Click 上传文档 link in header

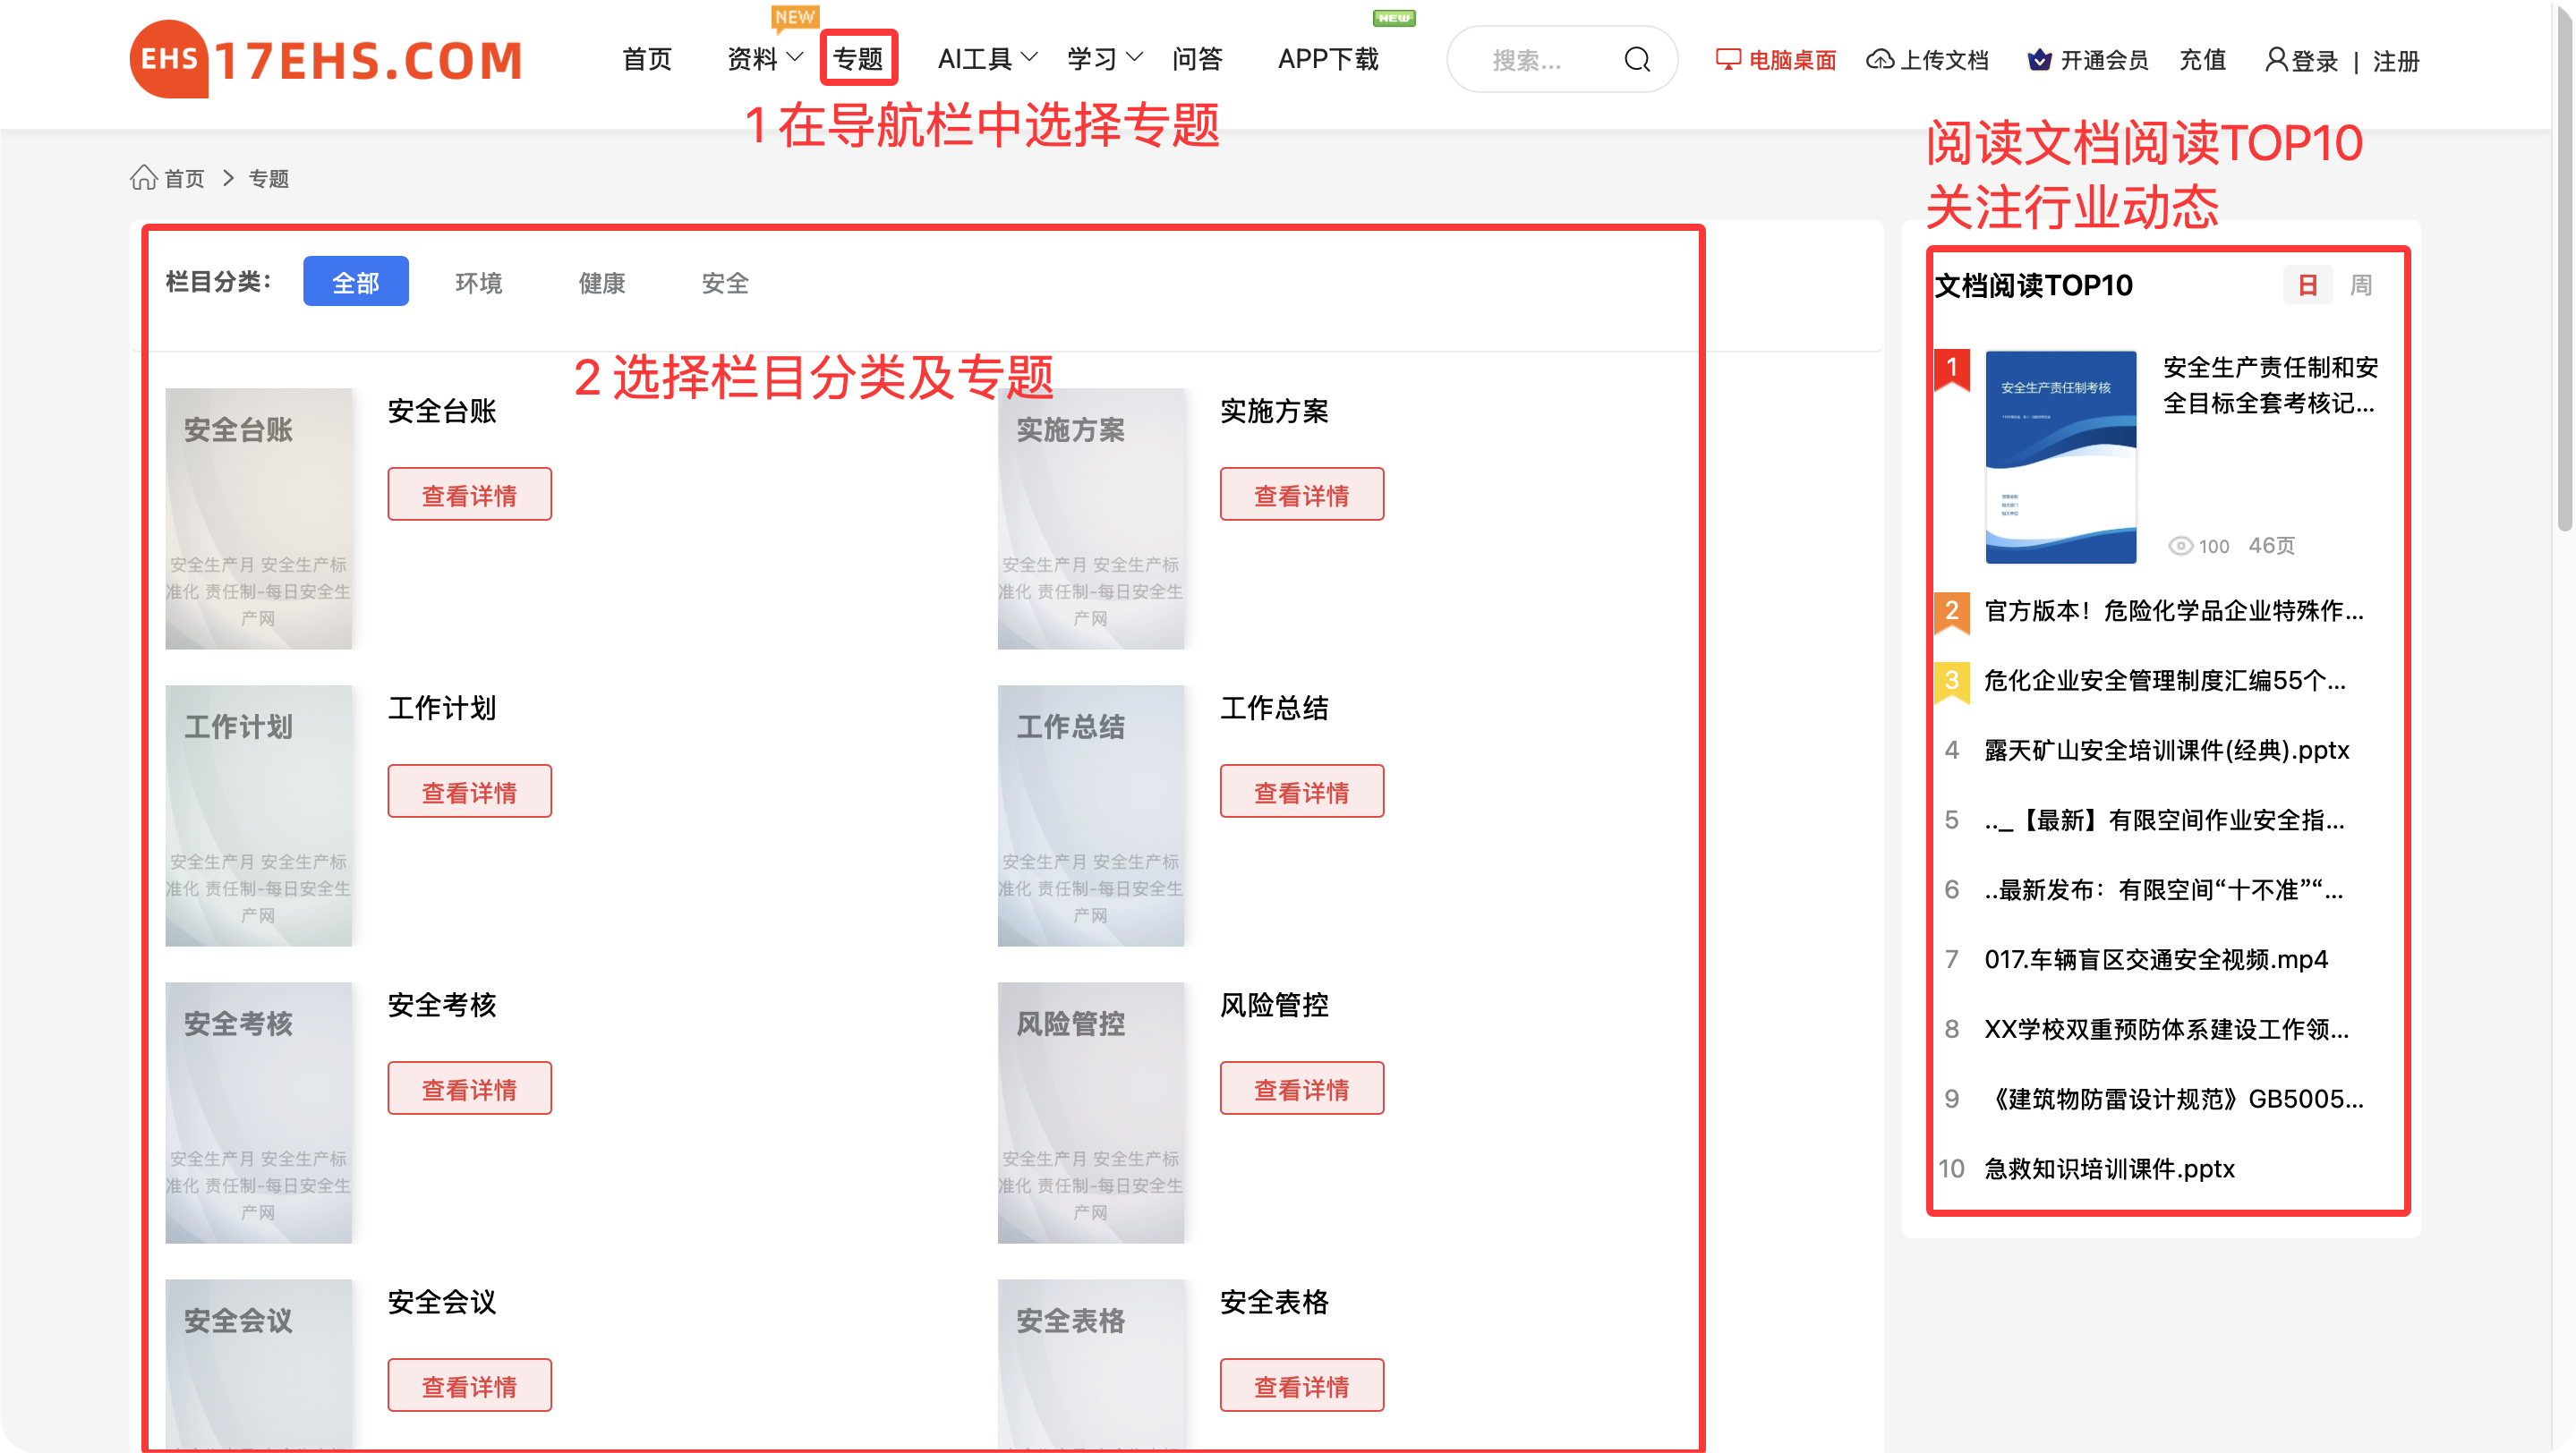pos(1945,60)
